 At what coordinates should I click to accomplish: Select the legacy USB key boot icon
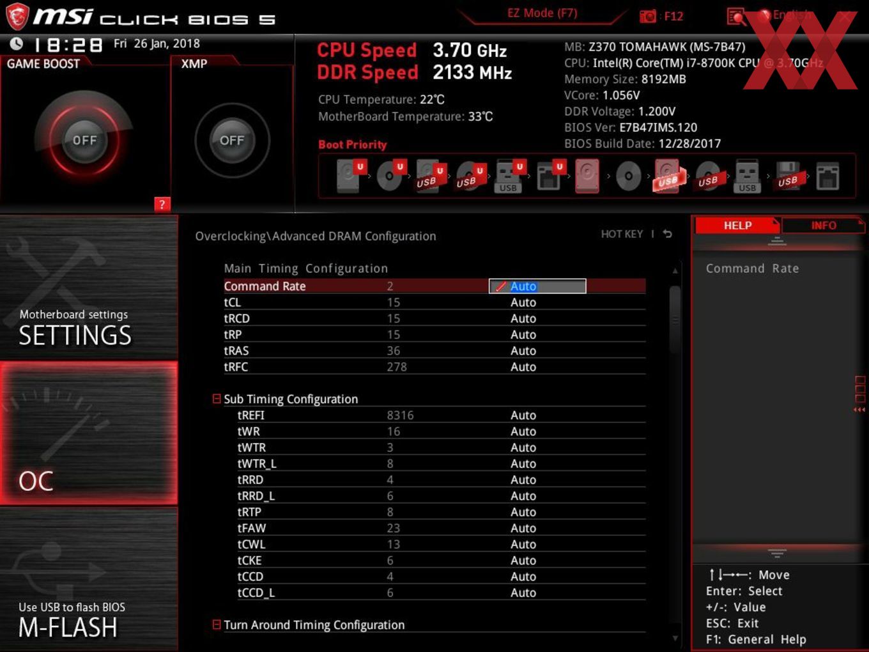coord(747,176)
